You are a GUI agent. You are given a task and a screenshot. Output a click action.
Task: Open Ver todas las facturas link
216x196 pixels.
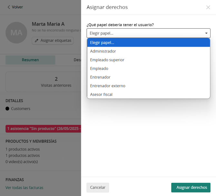pyautogui.click(x=25, y=188)
